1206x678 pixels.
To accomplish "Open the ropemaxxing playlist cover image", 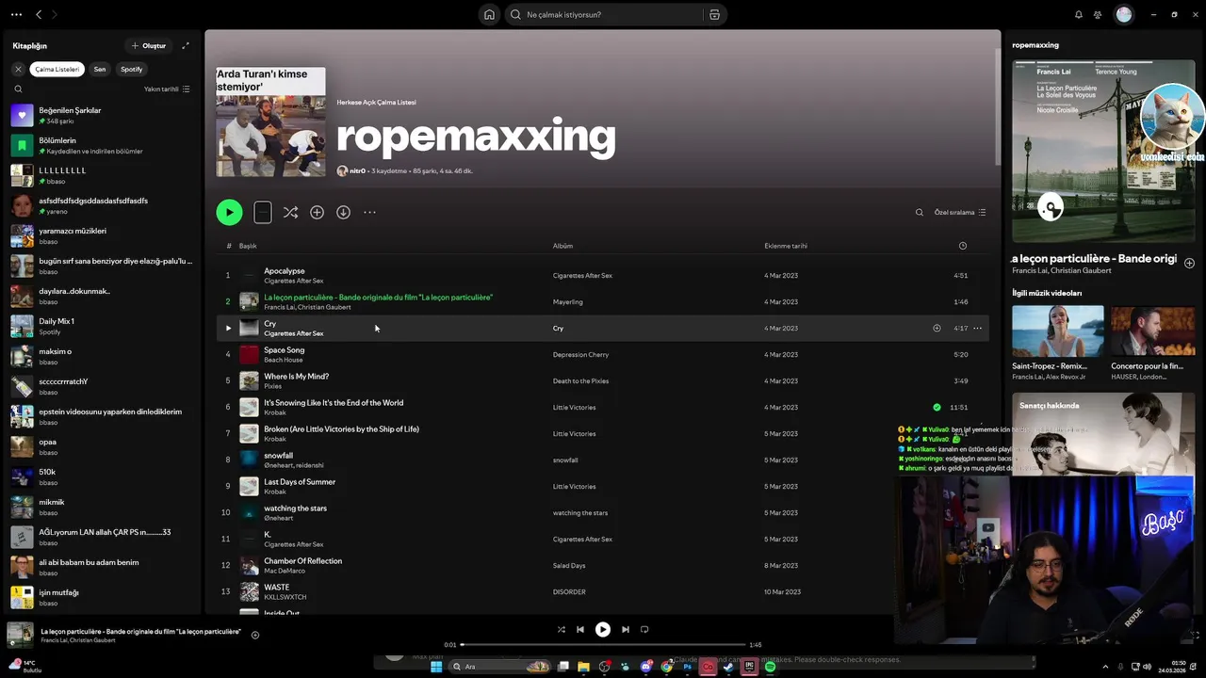I will [270, 122].
